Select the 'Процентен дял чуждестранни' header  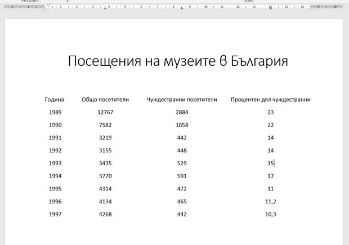(x=270, y=99)
